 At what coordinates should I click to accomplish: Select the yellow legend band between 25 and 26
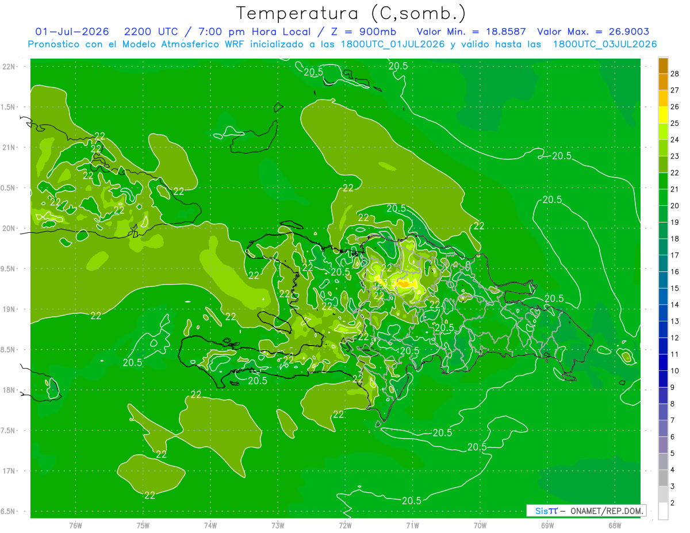point(663,115)
